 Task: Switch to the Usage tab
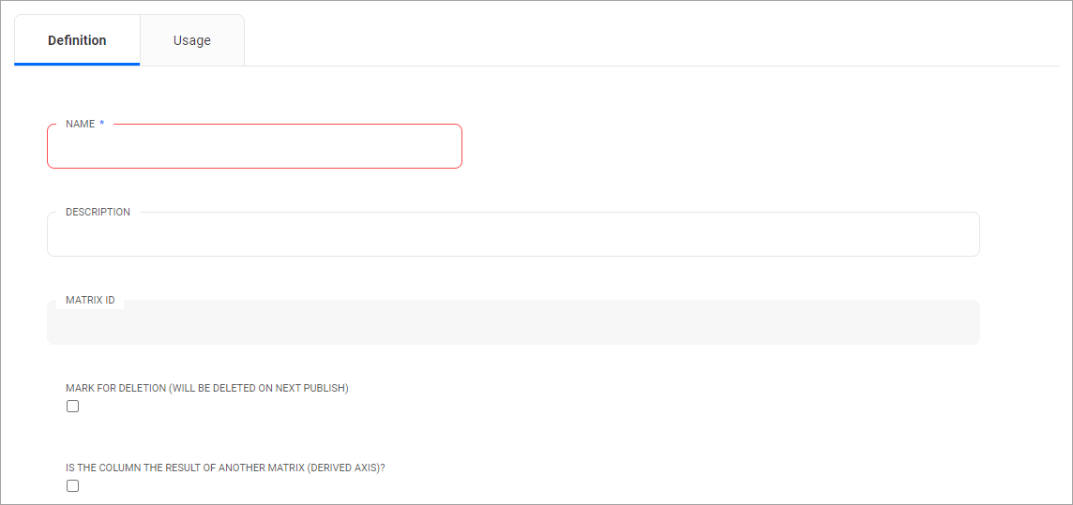click(x=191, y=40)
